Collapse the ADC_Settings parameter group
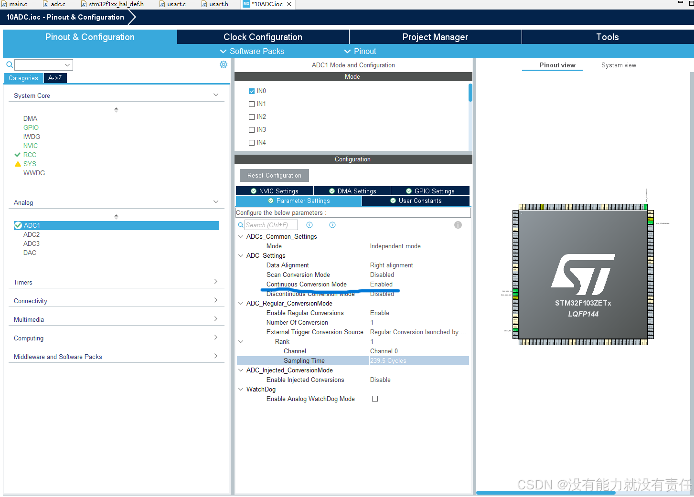This screenshot has width=694, height=497. 240,255
